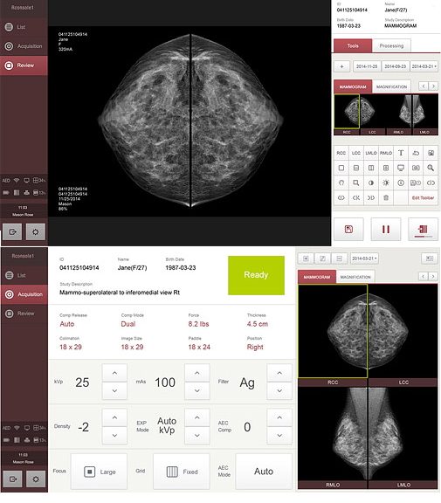This screenshot has width=441, height=503.
Task: Toggle the Large focus button
Action: click(x=99, y=472)
